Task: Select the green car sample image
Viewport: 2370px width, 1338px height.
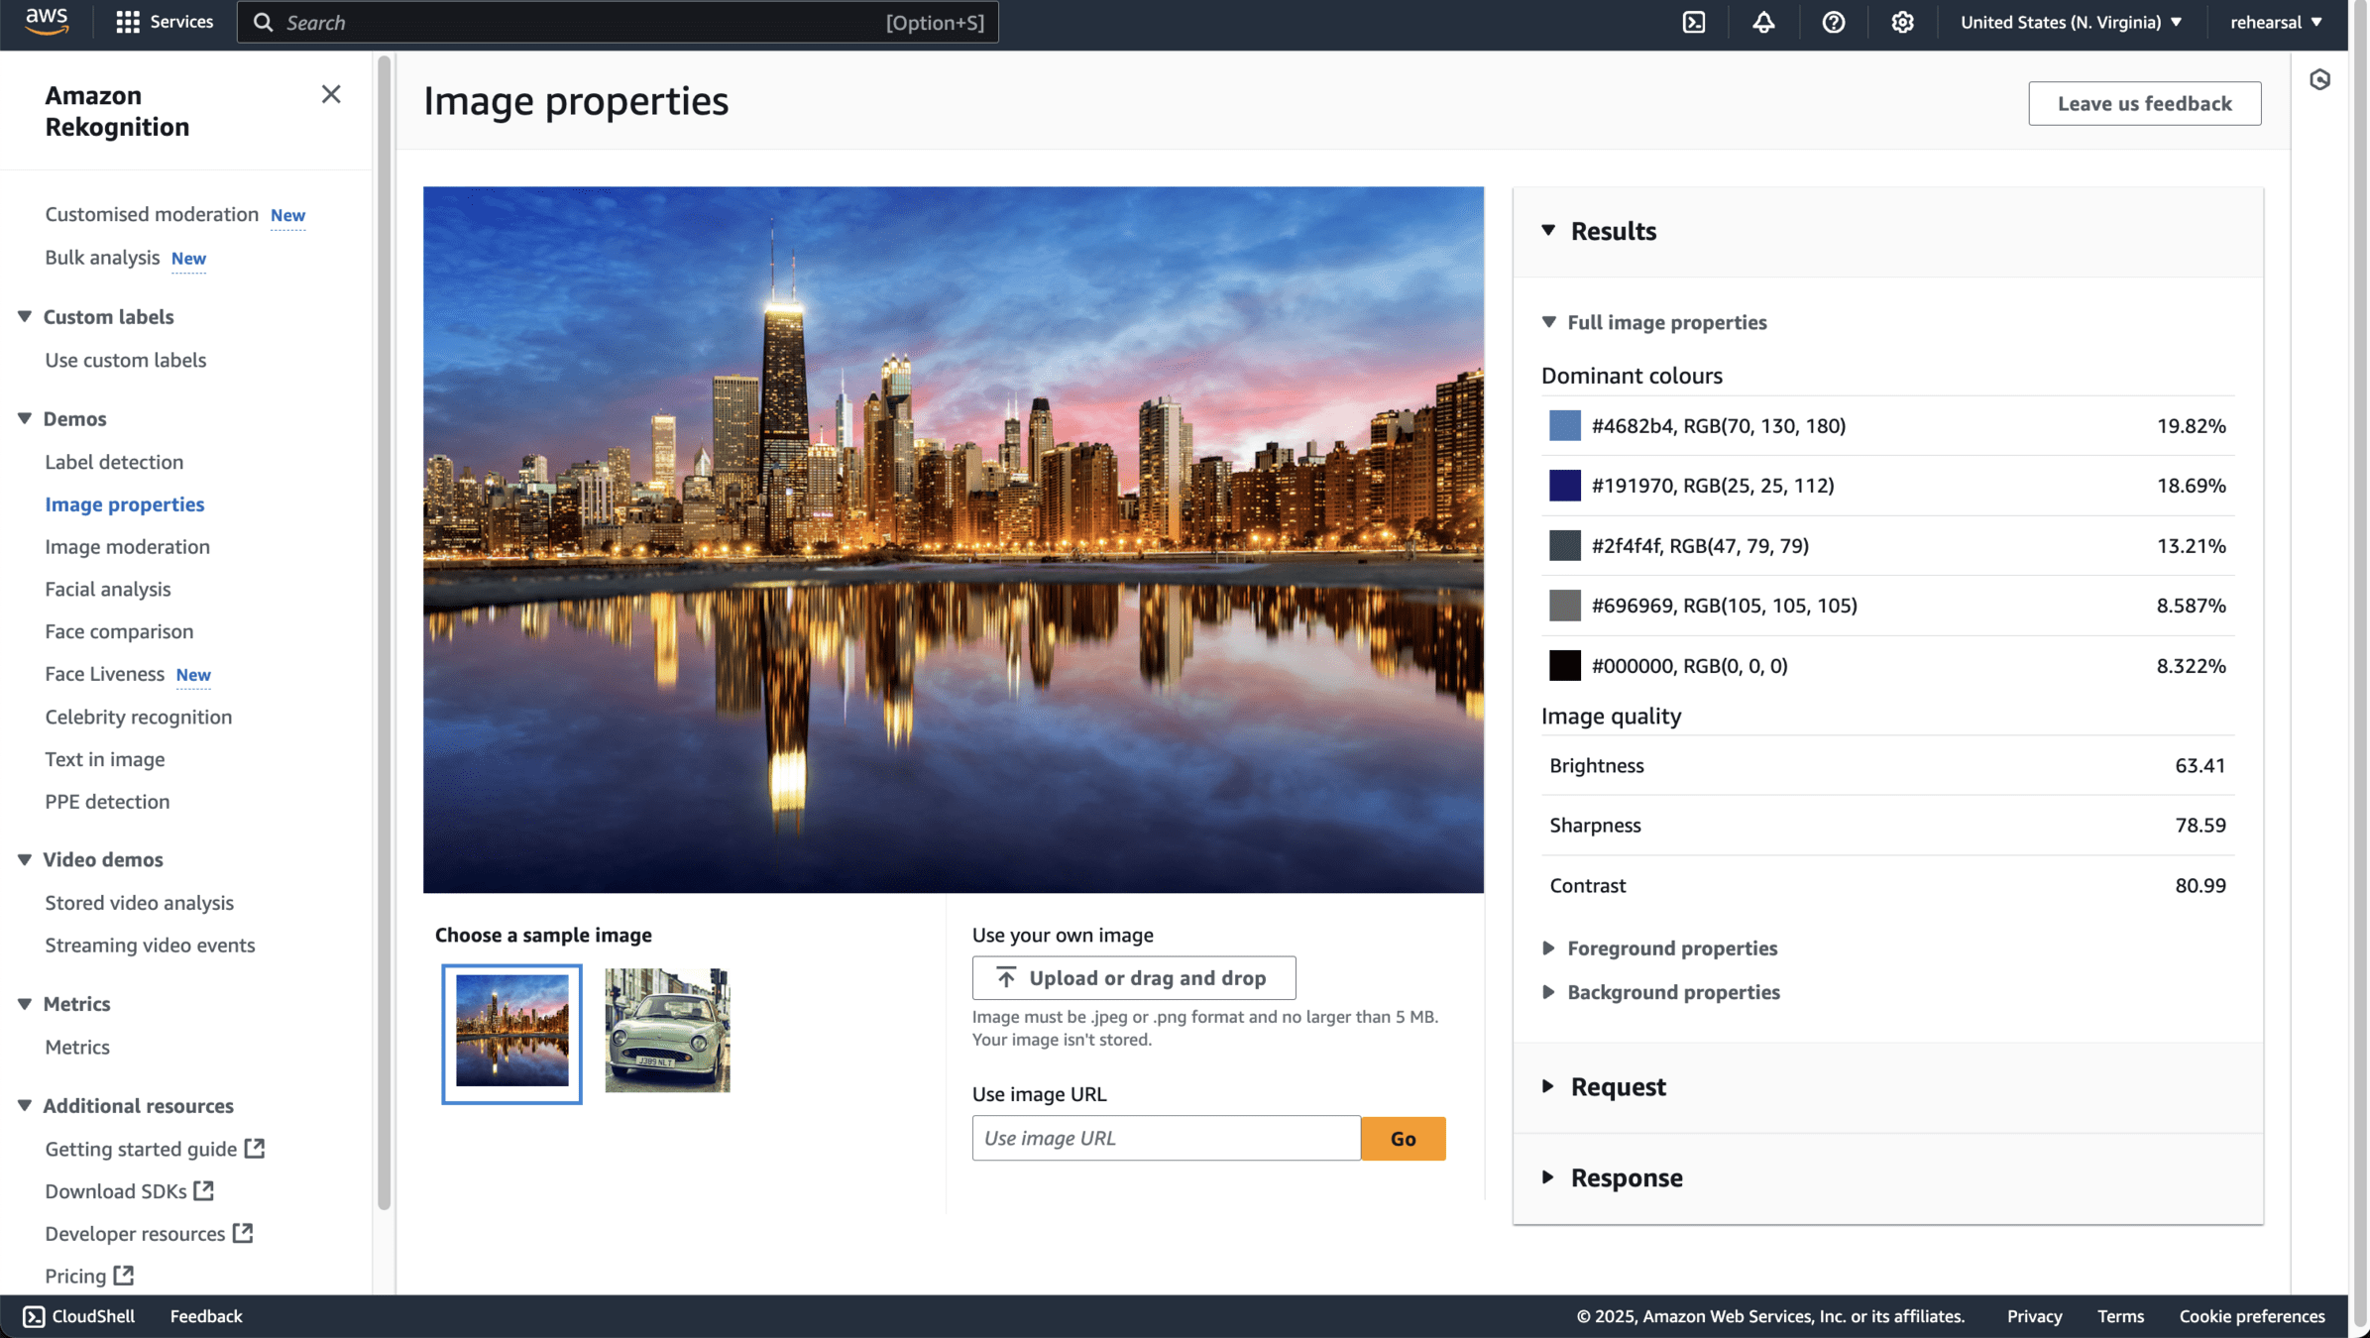Action: [667, 1031]
